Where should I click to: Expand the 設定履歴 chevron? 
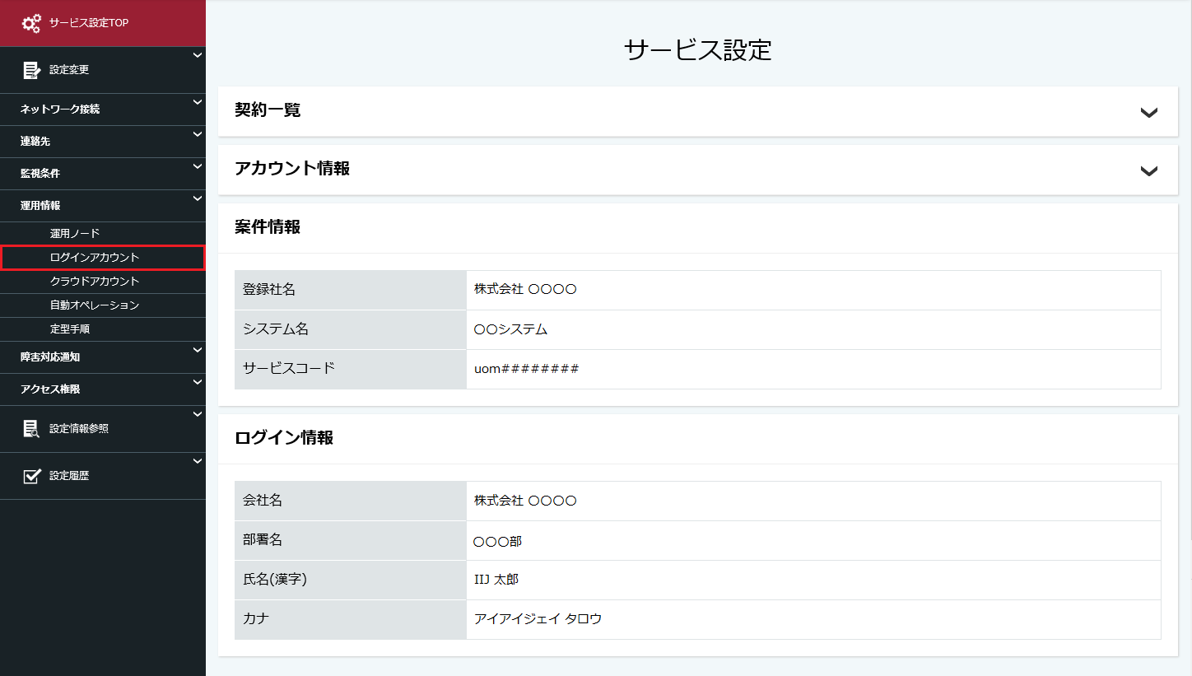[197, 461]
